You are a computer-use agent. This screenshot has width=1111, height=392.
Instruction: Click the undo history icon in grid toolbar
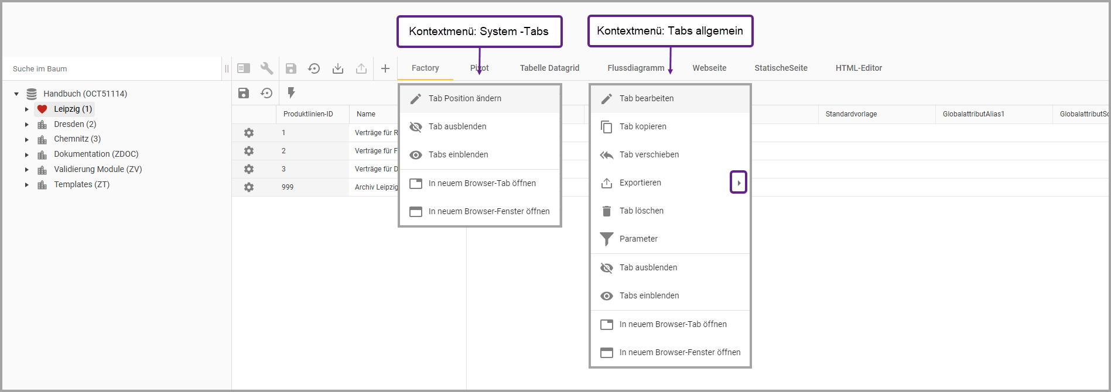[267, 93]
